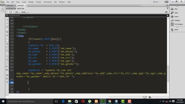Open the View menu
The image size is (185, 104).
(x=18, y=2)
